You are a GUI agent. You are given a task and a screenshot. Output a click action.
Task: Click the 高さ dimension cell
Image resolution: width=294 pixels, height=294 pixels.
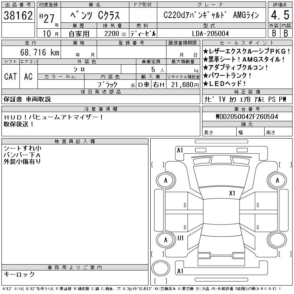click(279, 132)
